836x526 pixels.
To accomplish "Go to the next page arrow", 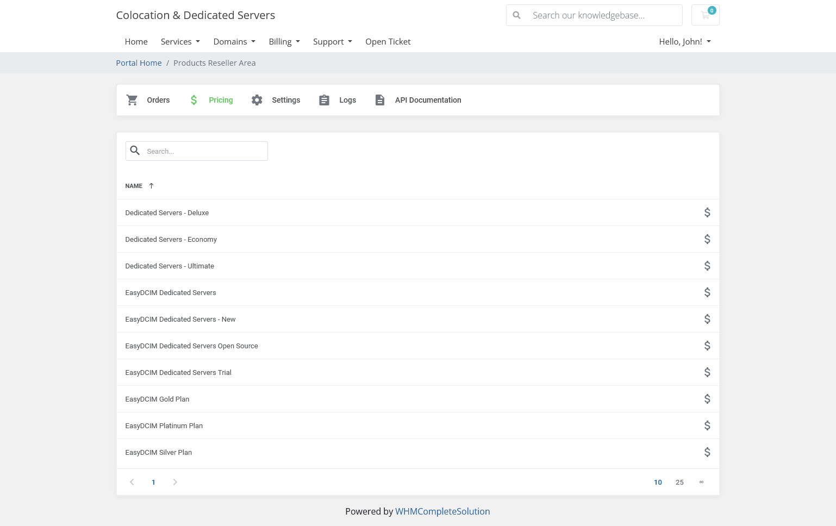I will [175, 482].
